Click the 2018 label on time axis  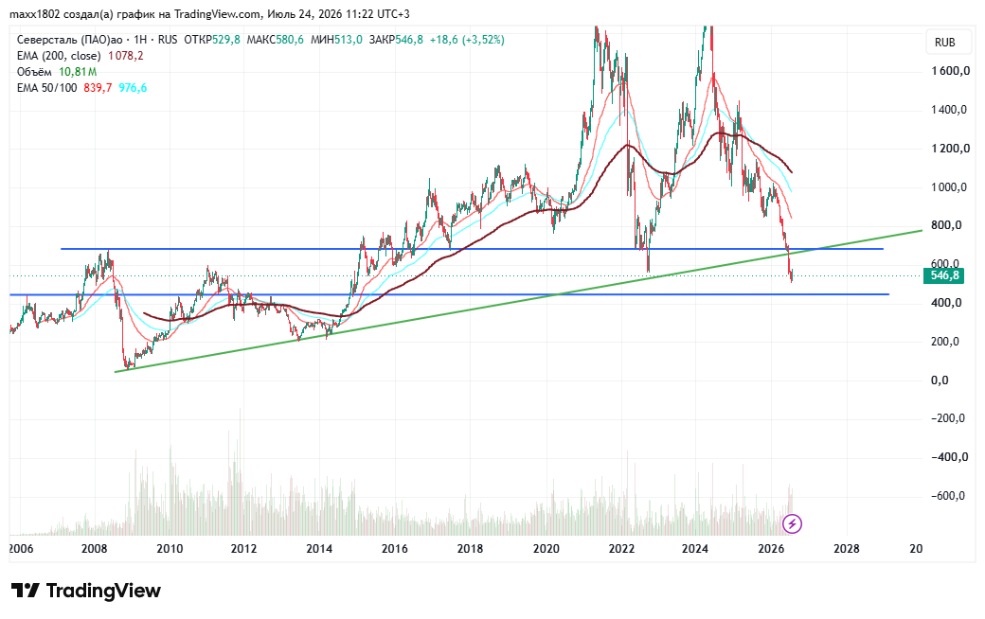tap(470, 549)
